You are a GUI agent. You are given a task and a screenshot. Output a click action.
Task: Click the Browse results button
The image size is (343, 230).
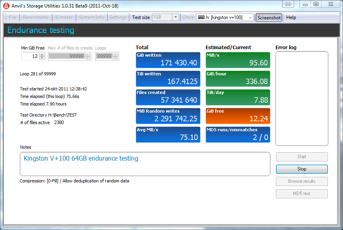[302, 181]
